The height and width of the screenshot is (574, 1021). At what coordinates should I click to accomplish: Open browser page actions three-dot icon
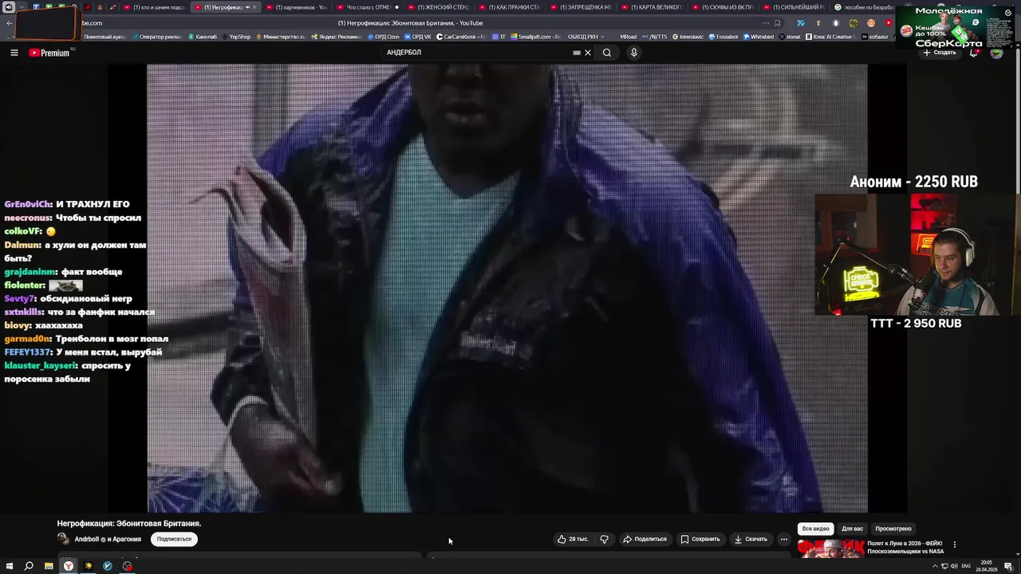click(x=766, y=23)
